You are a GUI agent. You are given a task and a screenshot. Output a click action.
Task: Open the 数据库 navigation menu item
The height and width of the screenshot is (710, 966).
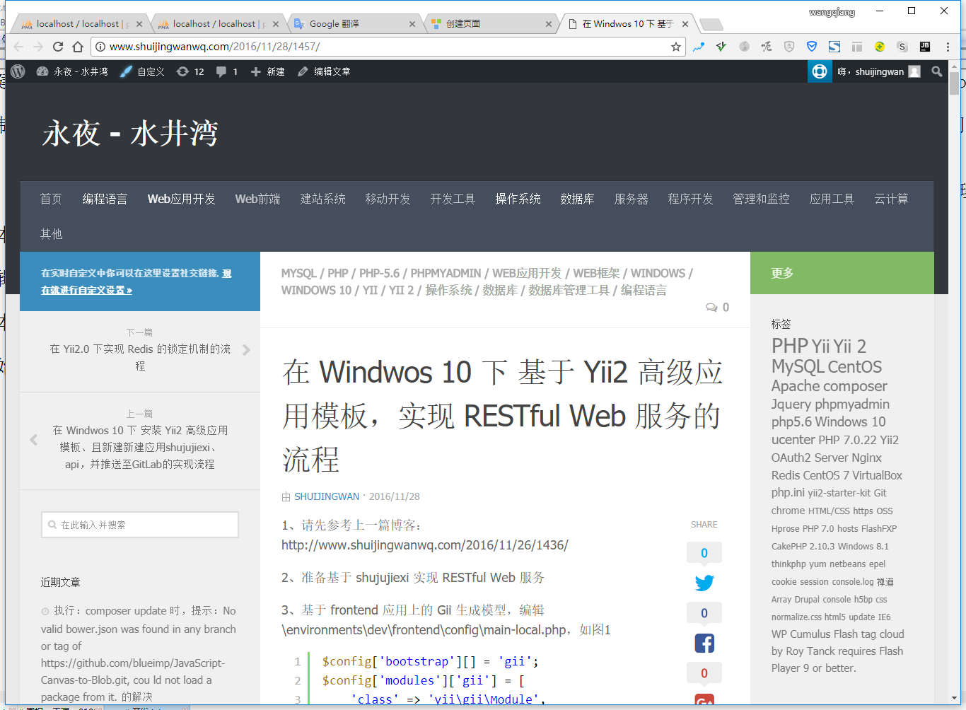(577, 199)
